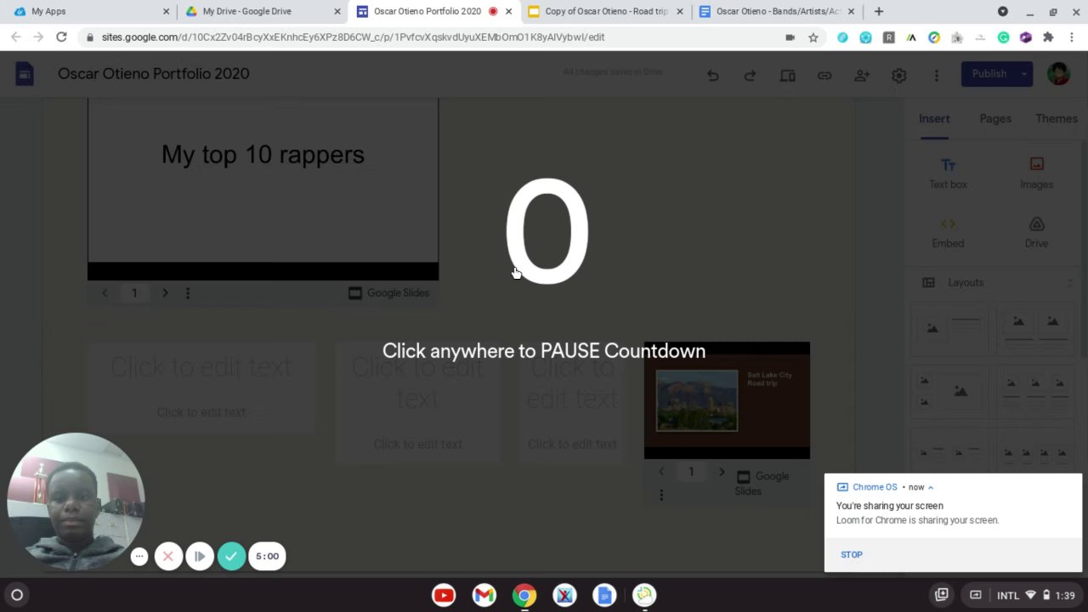The height and width of the screenshot is (612, 1088).
Task: Edit site title Oscar Otieno Portfolio 2020
Action: pos(154,74)
